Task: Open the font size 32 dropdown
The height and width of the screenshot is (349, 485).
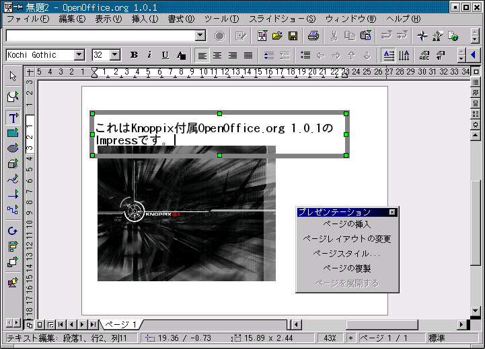Action: (115, 55)
